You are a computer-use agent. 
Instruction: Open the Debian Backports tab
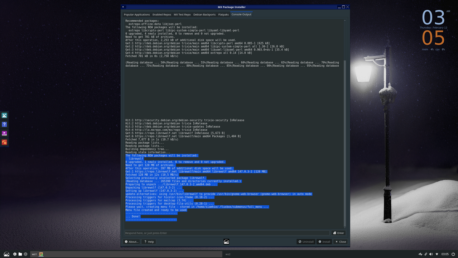[204, 15]
